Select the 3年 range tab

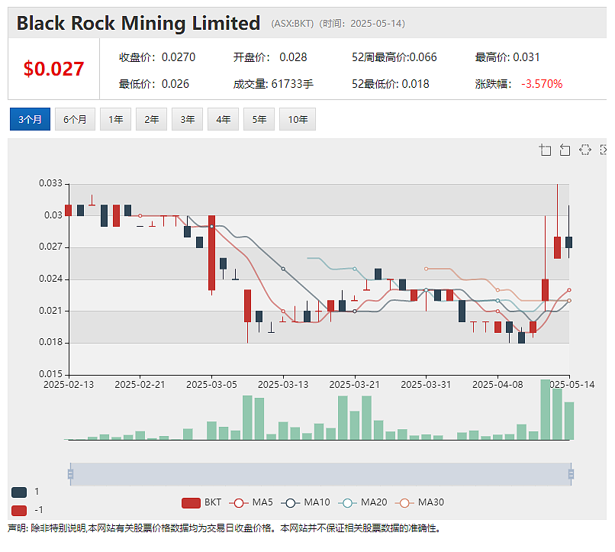188,119
